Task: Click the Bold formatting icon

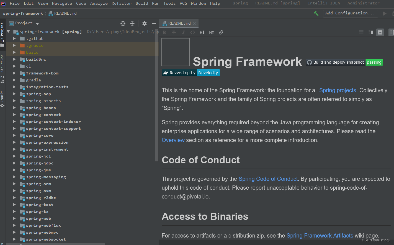Action: [x=164, y=32]
